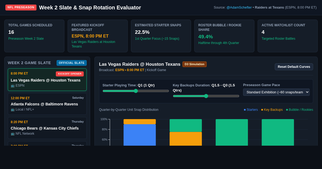Click the Active Watchlist Count card
Viewport: 322px width, 169px height.
(288, 36)
